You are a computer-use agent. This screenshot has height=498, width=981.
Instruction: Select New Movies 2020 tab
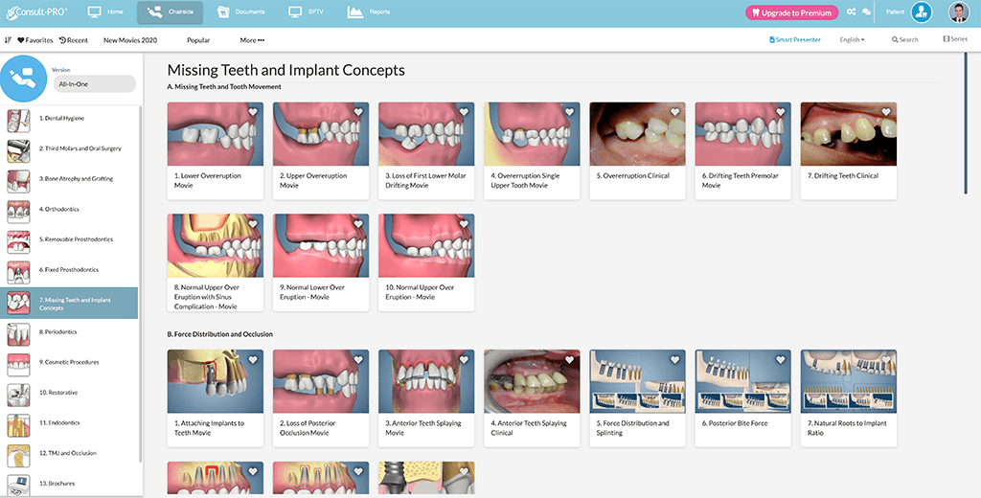coord(130,40)
